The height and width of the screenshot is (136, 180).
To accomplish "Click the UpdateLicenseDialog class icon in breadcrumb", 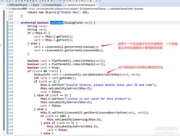I will tap(81, 9).
